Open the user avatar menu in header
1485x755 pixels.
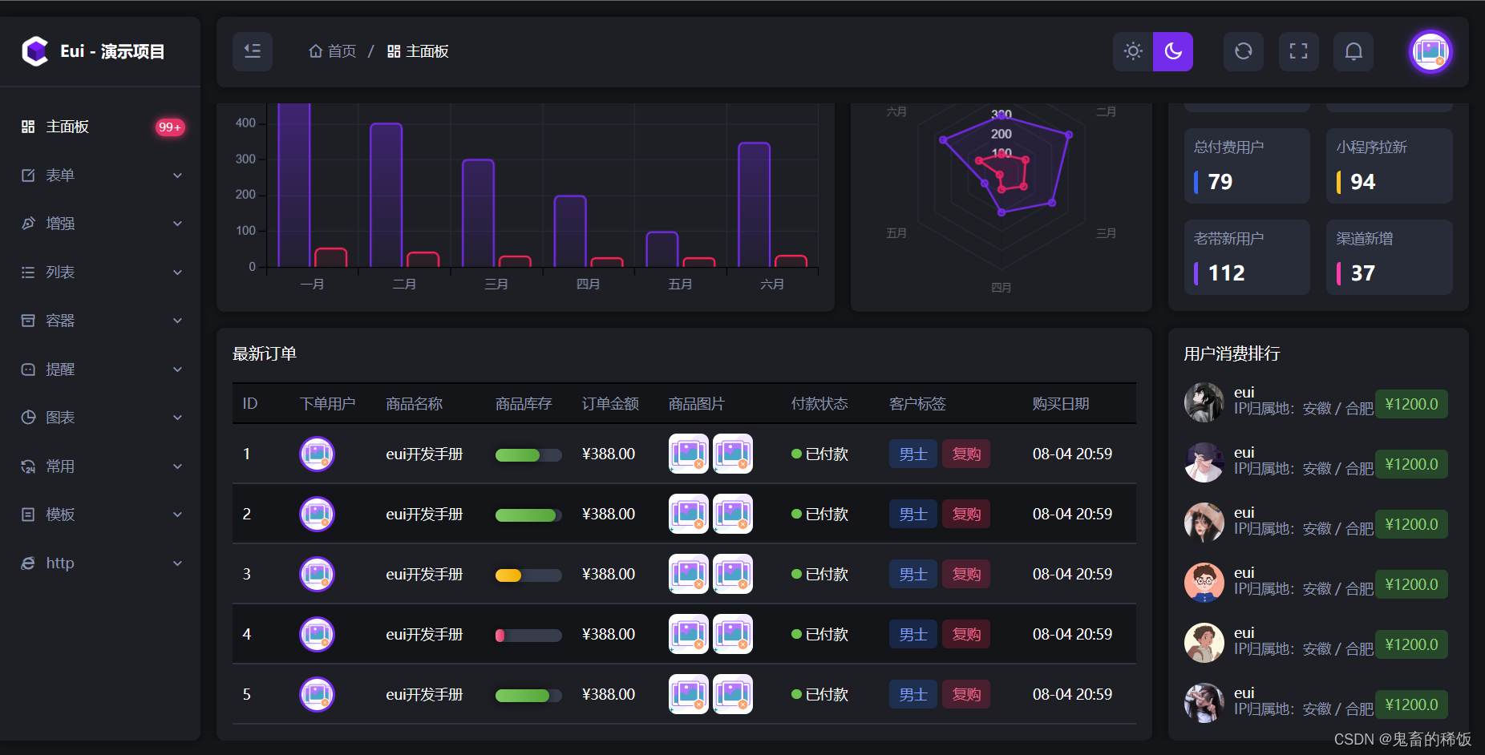pyautogui.click(x=1430, y=51)
